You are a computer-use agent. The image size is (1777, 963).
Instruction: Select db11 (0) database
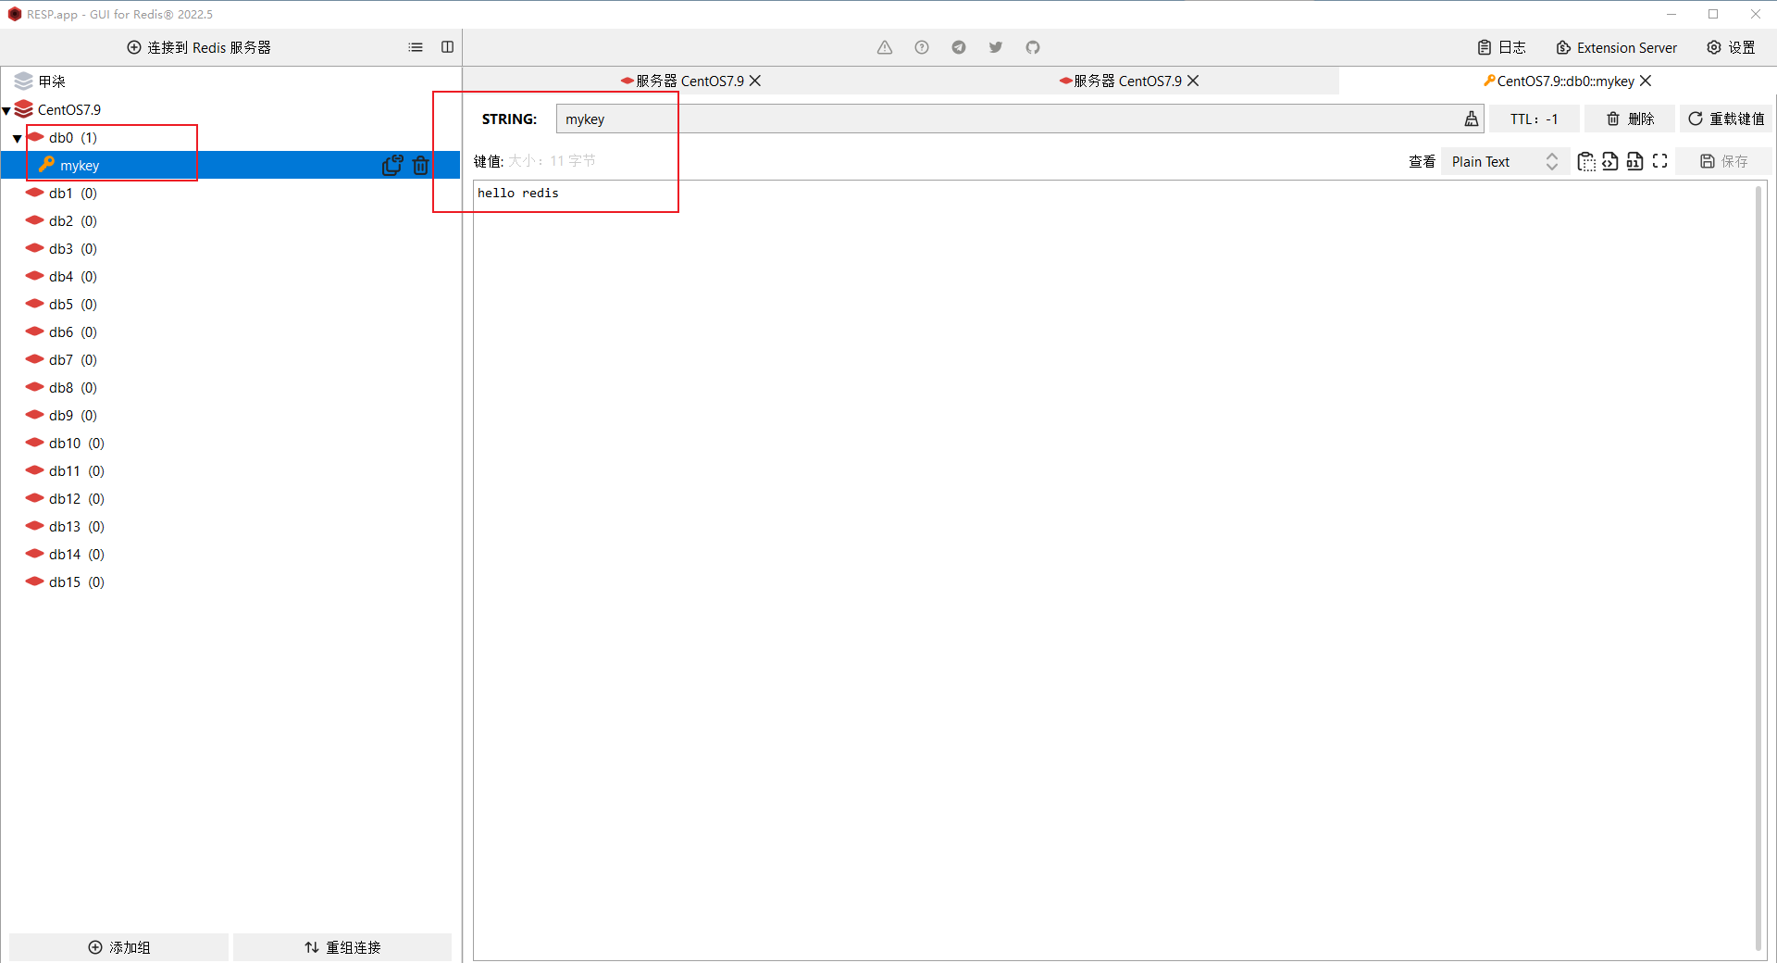click(x=77, y=470)
